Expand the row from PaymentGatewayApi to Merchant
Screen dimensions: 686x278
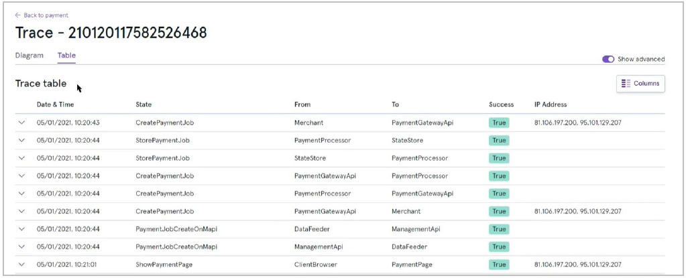21,211
